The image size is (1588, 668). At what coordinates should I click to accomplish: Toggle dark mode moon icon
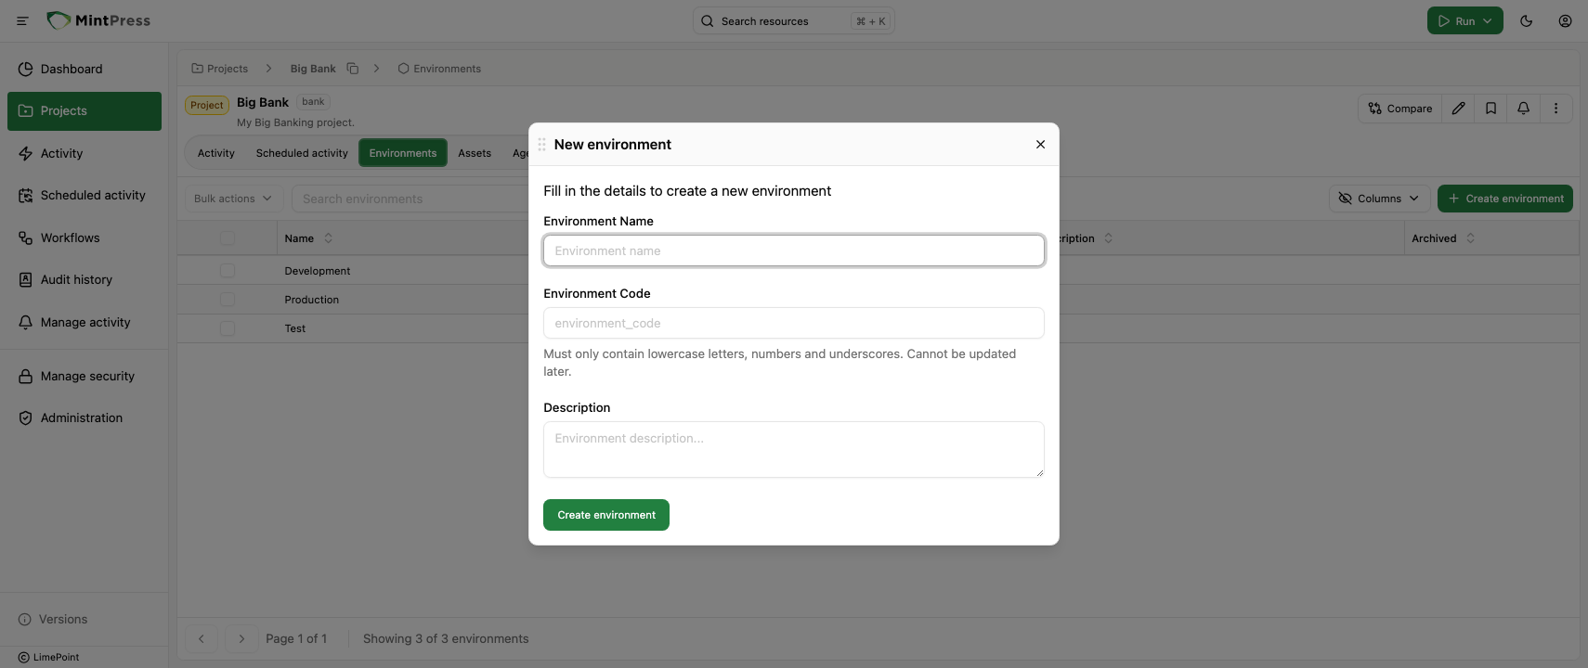1526,20
